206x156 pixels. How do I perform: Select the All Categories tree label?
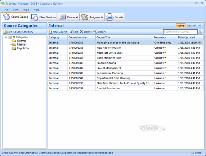click(x=20, y=37)
